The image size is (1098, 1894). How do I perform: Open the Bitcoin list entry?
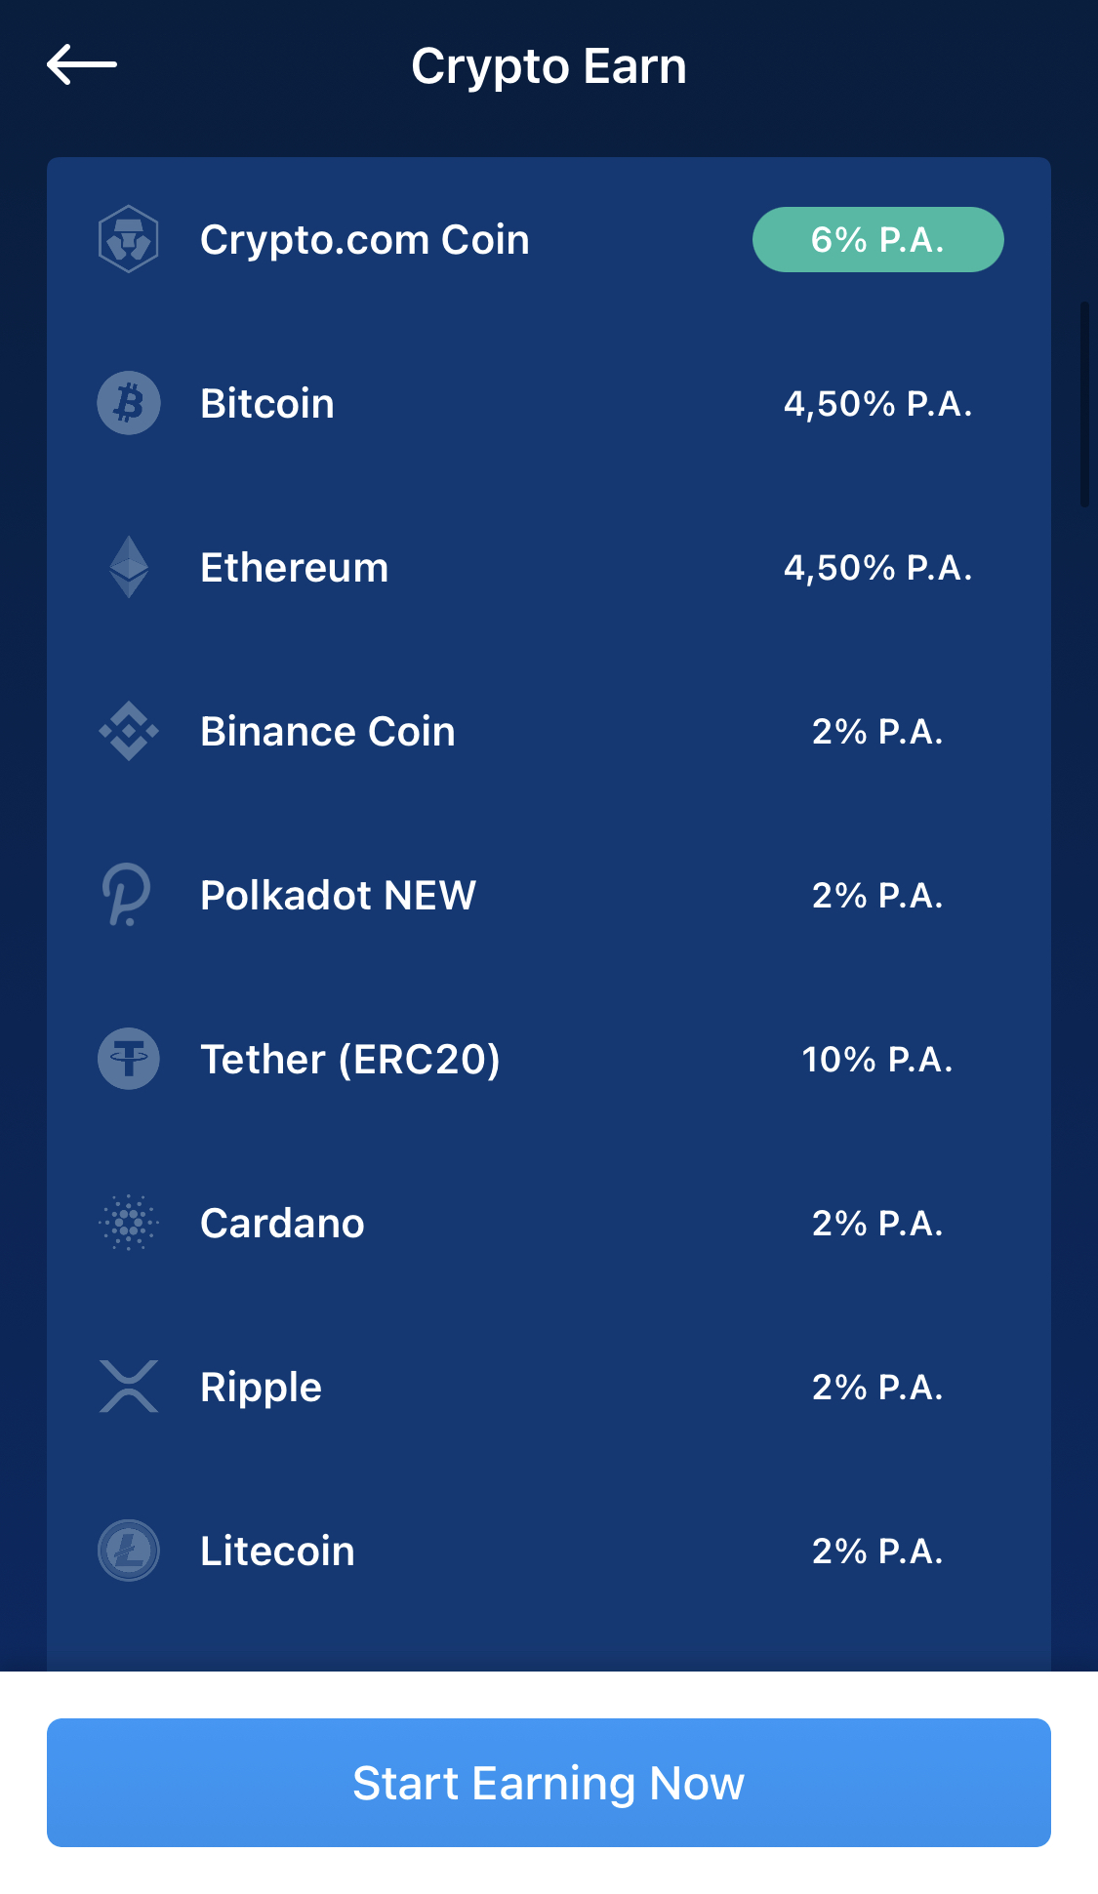[549, 403]
